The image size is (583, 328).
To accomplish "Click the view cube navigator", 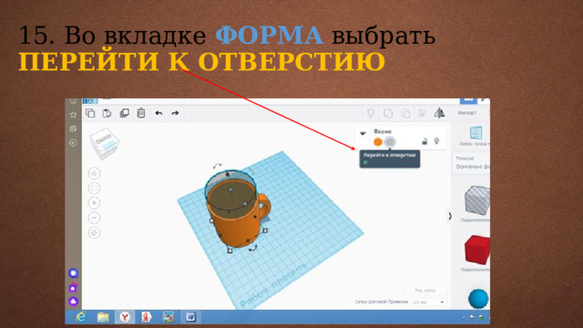I will click(x=105, y=143).
